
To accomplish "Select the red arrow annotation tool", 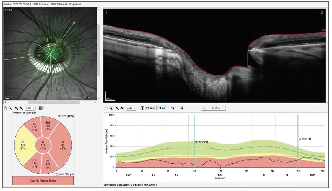I will pos(173,108).
